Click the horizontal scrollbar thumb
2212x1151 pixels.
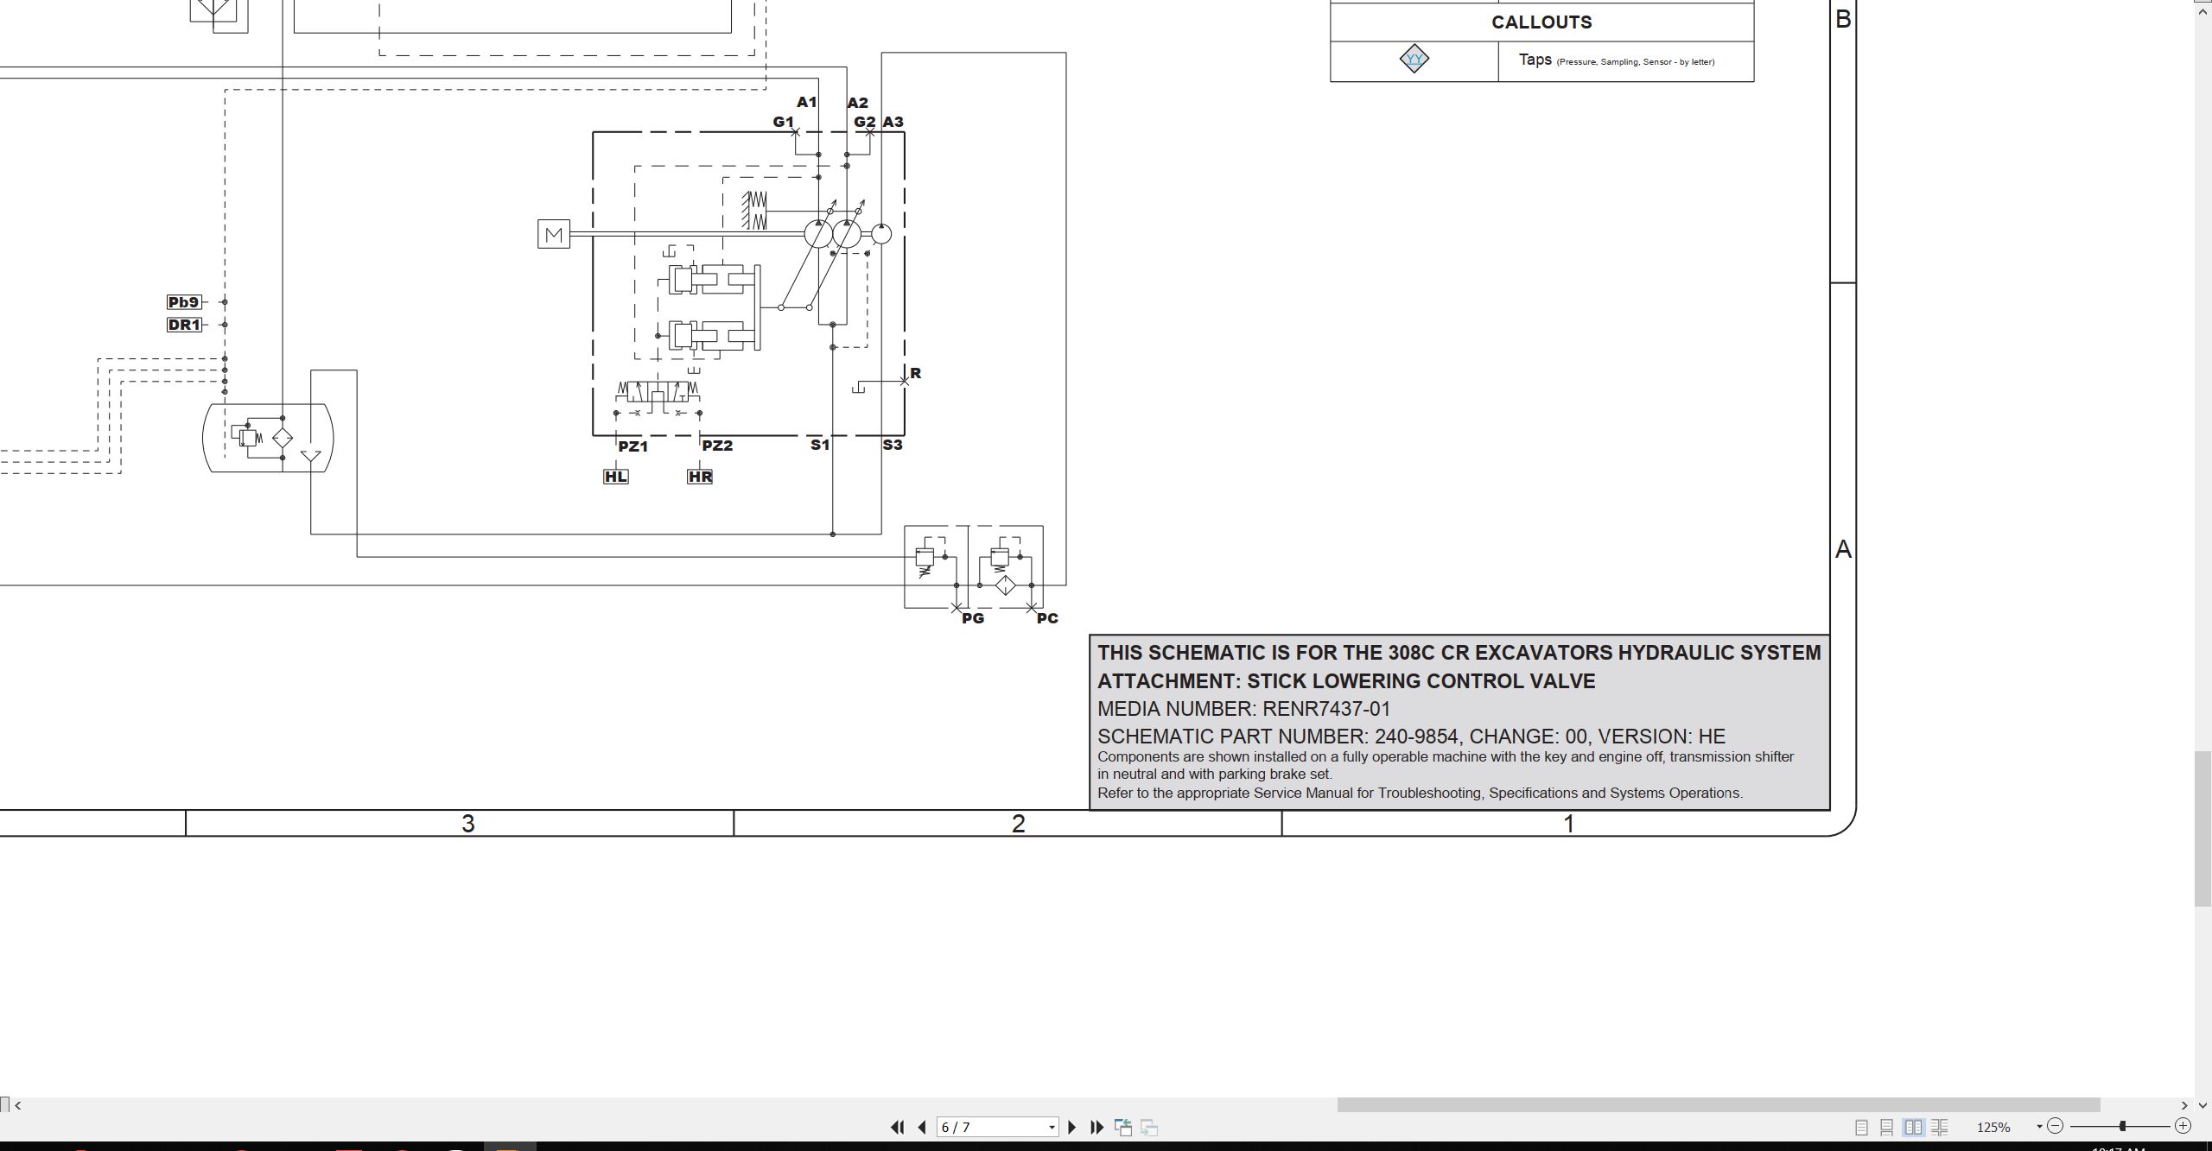1718,1105
